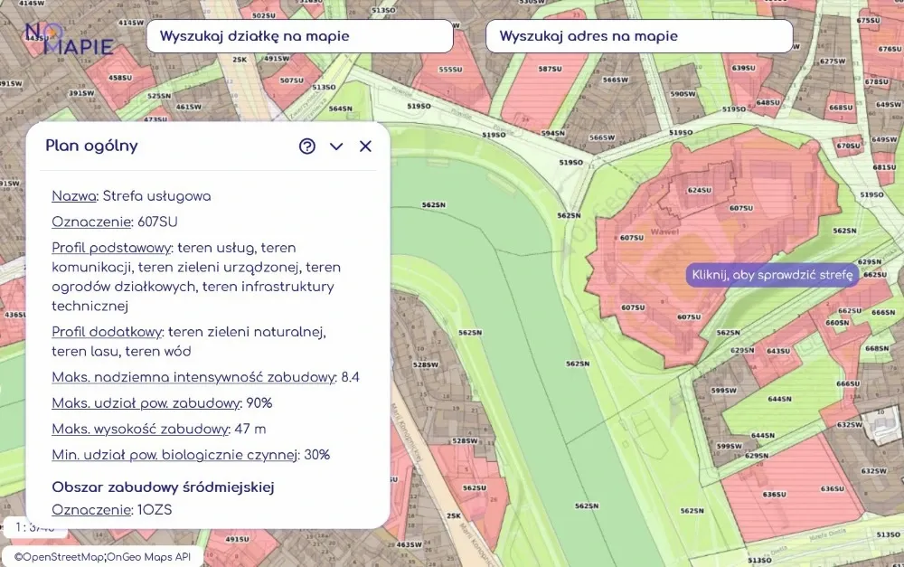Click the NaMapie logo
Image resolution: width=904 pixels, height=567 pixels.
point(70,39)
